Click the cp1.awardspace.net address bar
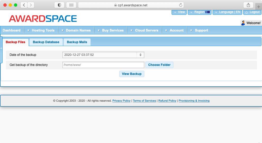 pyautogui.click(x=131, y=5)
